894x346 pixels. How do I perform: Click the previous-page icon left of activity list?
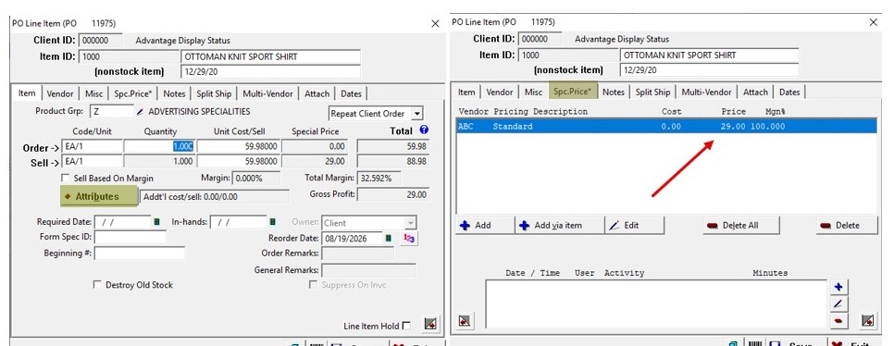click(x=465, y=321)
